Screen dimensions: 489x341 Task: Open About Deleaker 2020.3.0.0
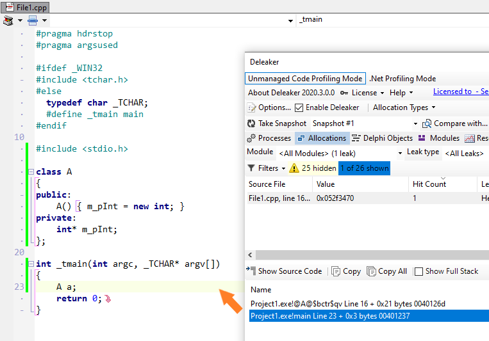[291, 93]
